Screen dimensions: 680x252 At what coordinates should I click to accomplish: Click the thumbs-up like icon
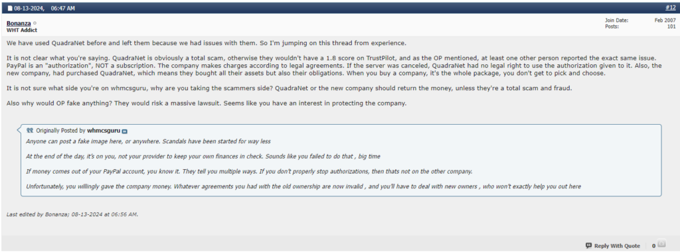(661, 244)
